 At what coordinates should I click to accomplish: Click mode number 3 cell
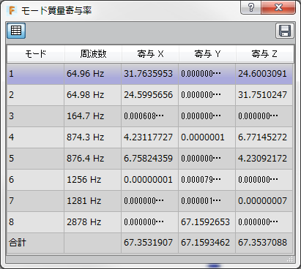[35, 116]
